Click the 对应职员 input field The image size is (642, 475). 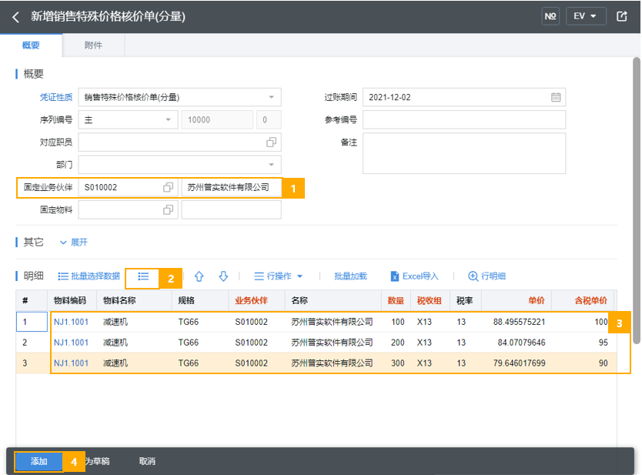click(x=179, y=142)
